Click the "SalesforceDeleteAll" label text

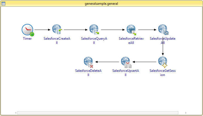pos(88,73)
